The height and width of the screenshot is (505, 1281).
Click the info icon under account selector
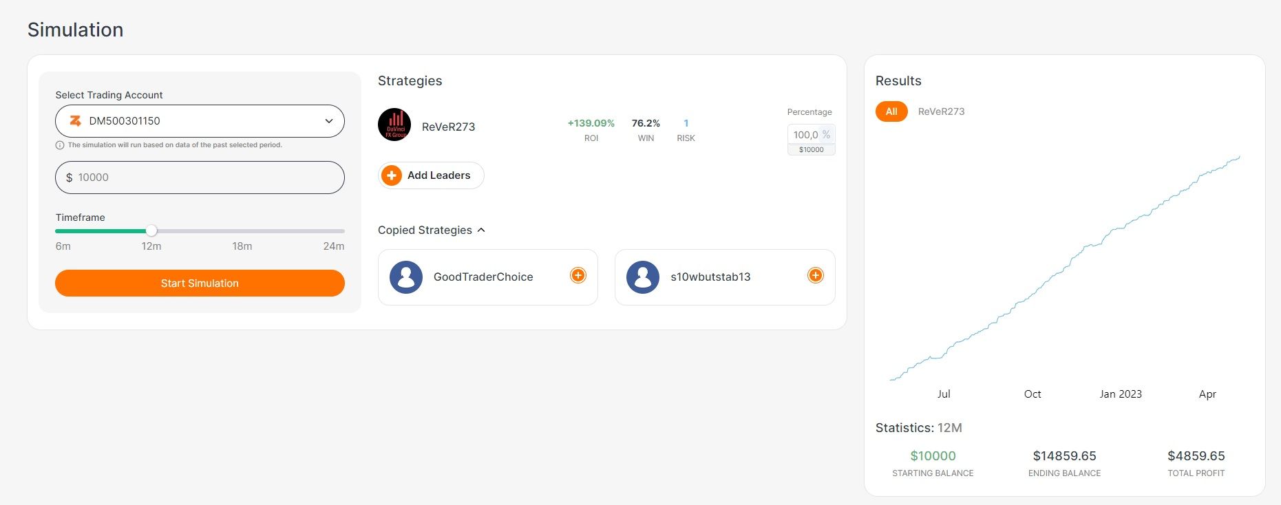pyautogui.click(x=60, y=145)
